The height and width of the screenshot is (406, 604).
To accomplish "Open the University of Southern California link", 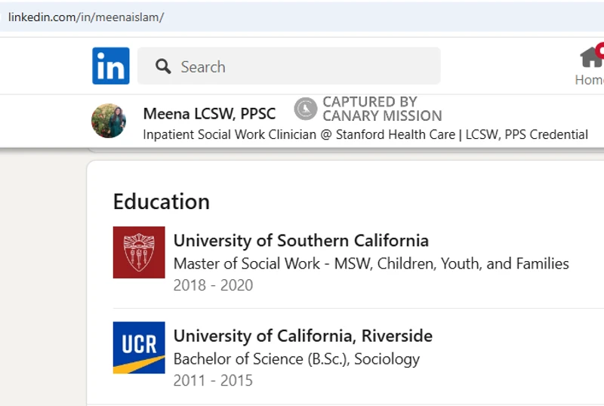I will (300, 241).
